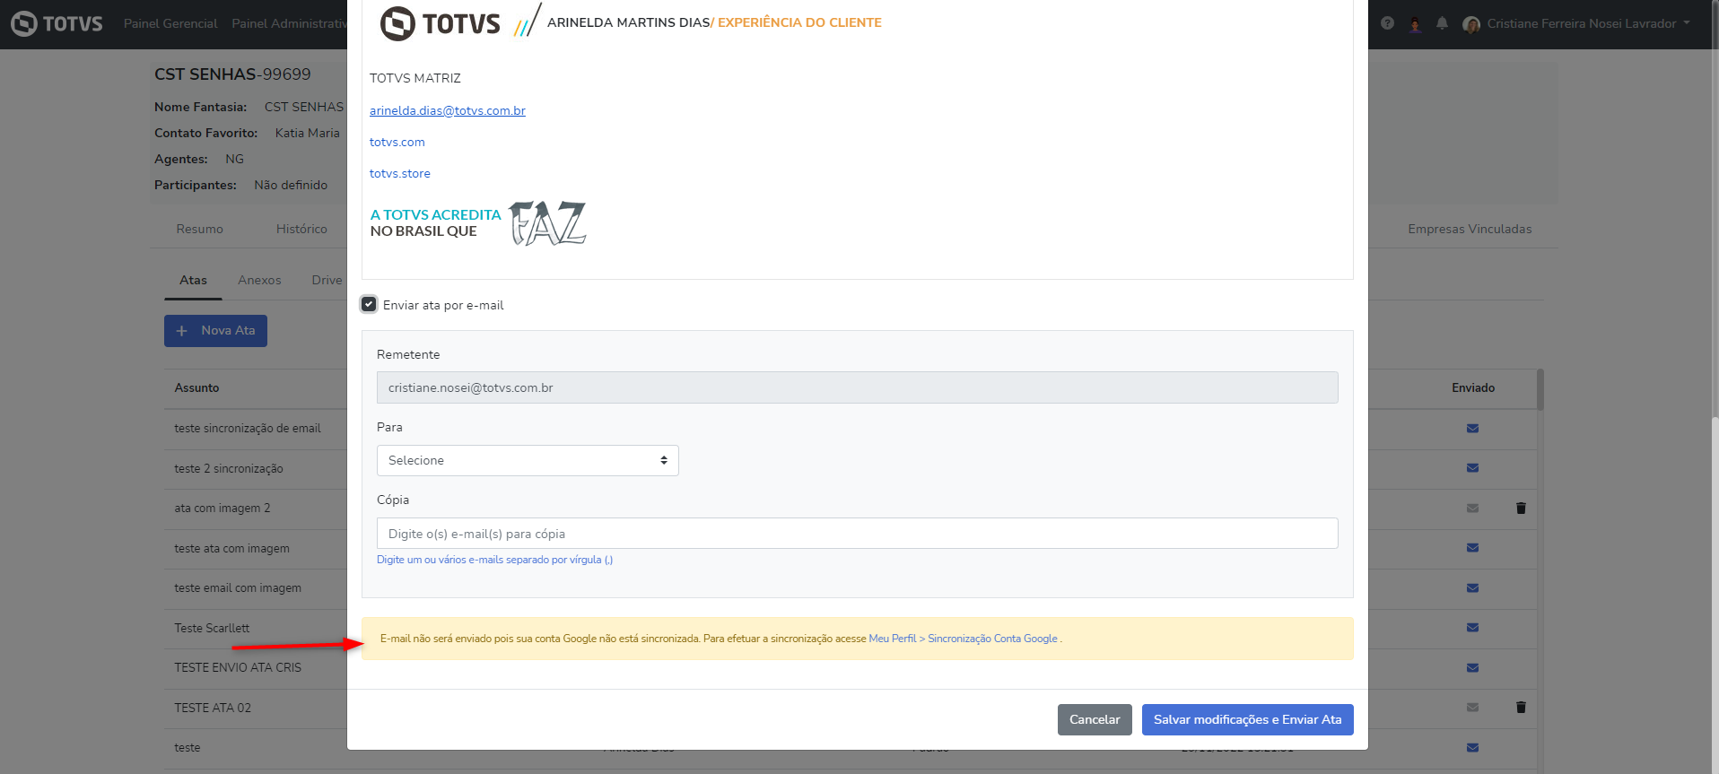Viewport: 1719px width, 774px height.
Task: Click the TOTVS logo in the navbar
Action: [x=57, y=23]
